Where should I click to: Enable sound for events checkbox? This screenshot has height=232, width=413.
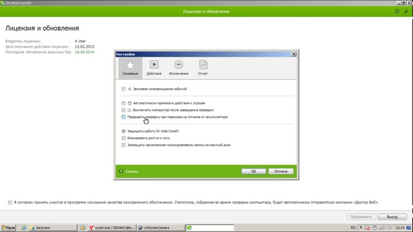(x=123, y=89)
